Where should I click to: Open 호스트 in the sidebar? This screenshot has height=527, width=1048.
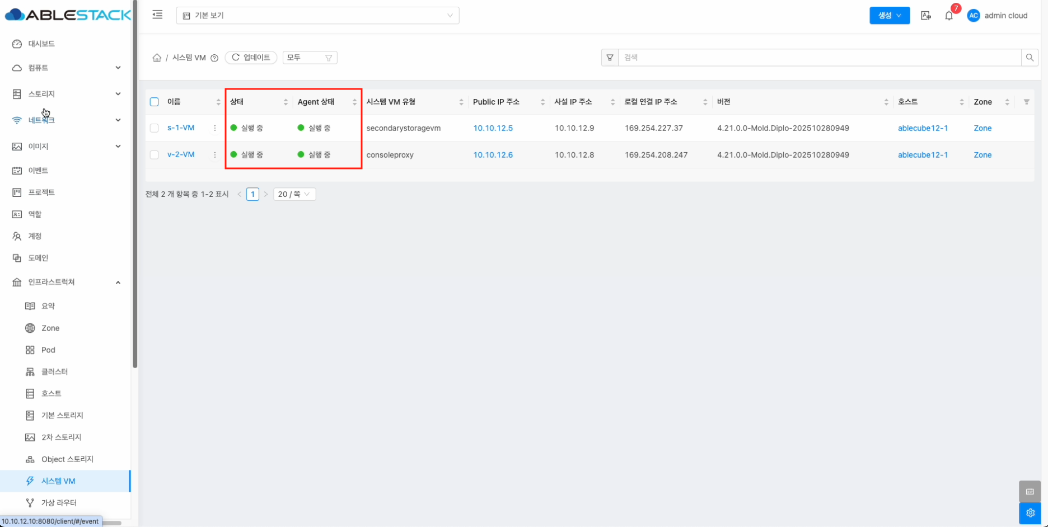click(x=51, y=393)
